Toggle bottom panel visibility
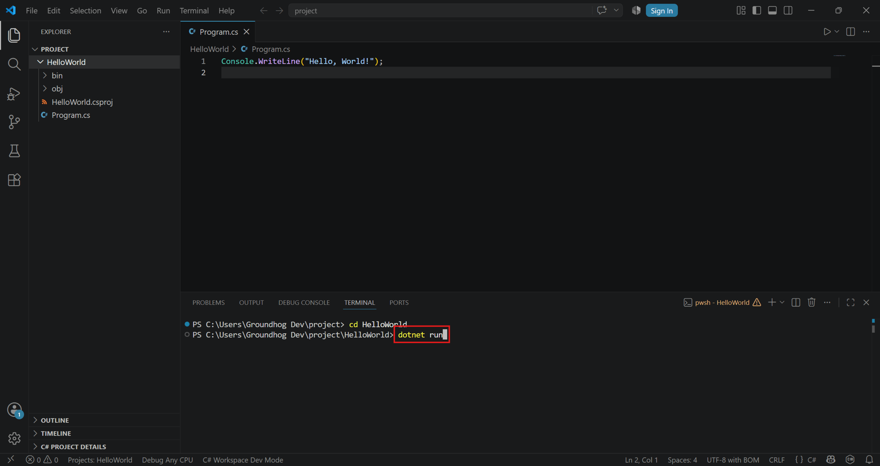 [772, 11]
